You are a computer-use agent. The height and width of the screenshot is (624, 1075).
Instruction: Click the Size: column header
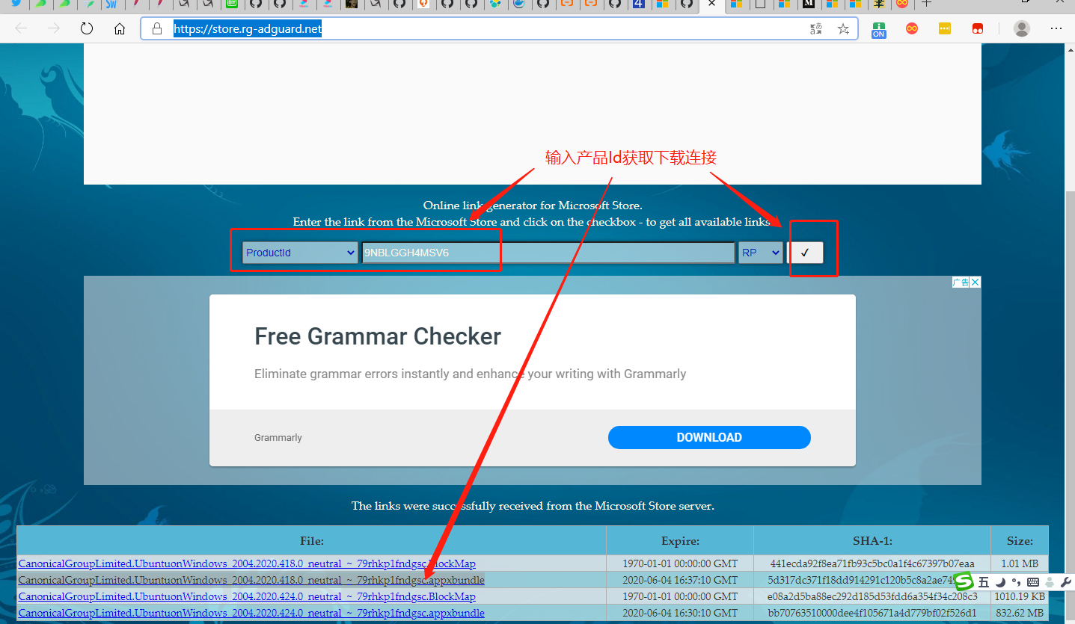[1020, 540]
